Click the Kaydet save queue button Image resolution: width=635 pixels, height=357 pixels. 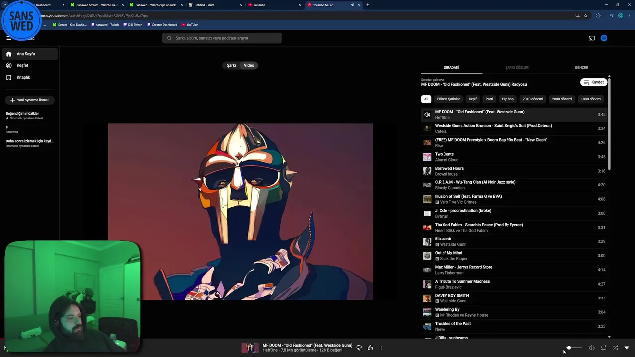pyautogui.click(x=594, y=82)
